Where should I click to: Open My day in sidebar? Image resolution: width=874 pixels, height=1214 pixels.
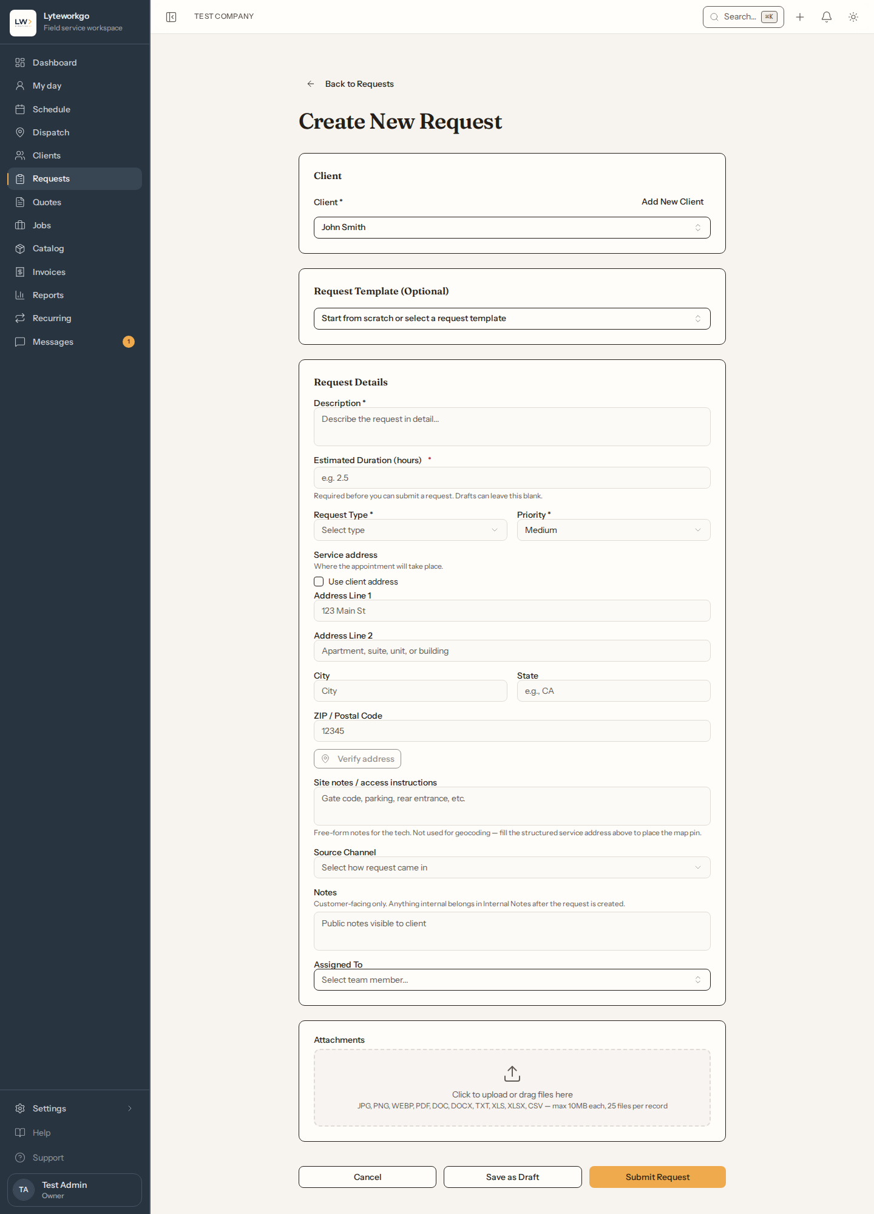pos(75,86)
